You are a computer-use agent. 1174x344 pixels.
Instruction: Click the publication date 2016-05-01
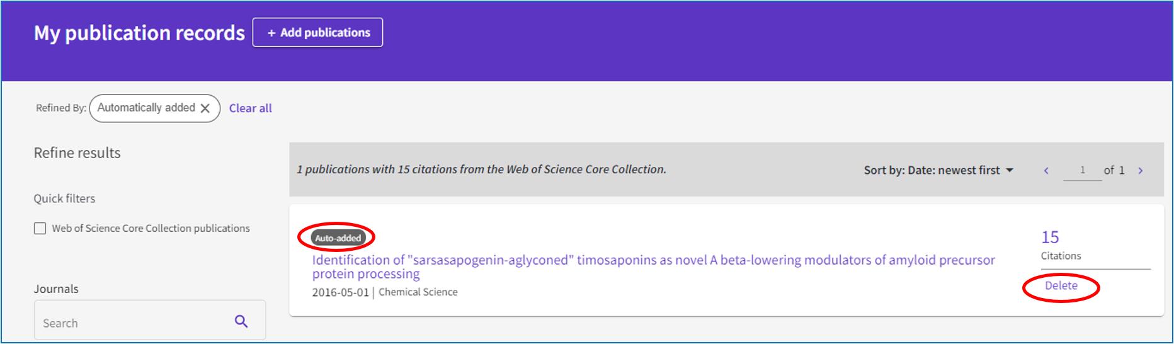click(x=340, y=292)
